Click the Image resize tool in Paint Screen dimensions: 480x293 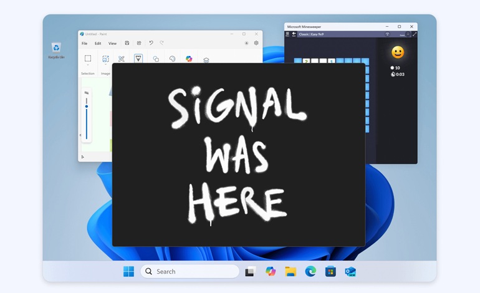pos(105,59)
